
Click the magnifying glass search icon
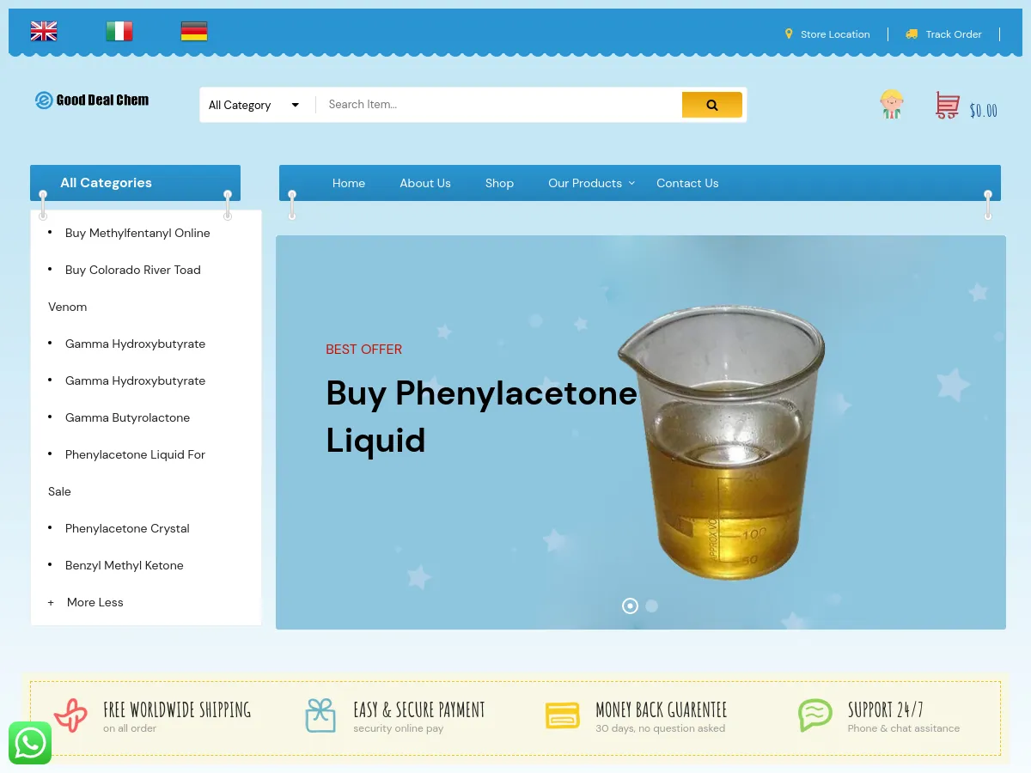[x=711, y=104]
